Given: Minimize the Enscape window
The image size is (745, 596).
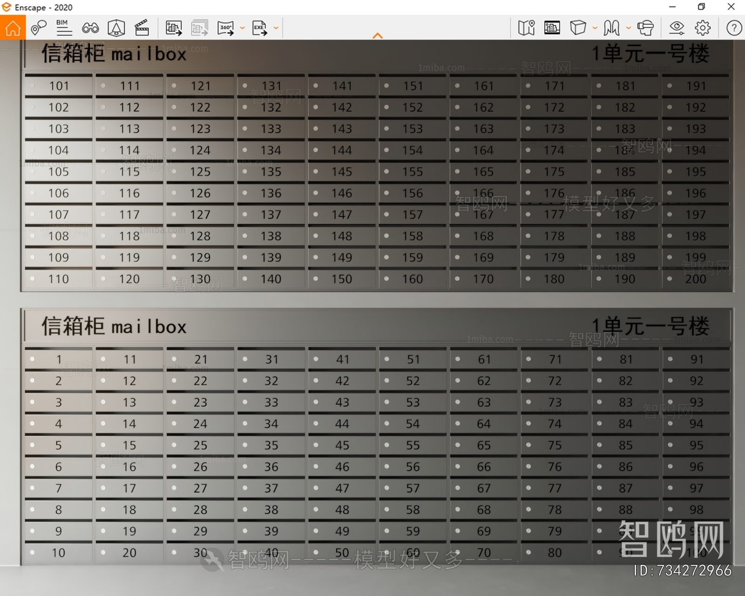Looking at the screenshot, I should tap(672, 7).
